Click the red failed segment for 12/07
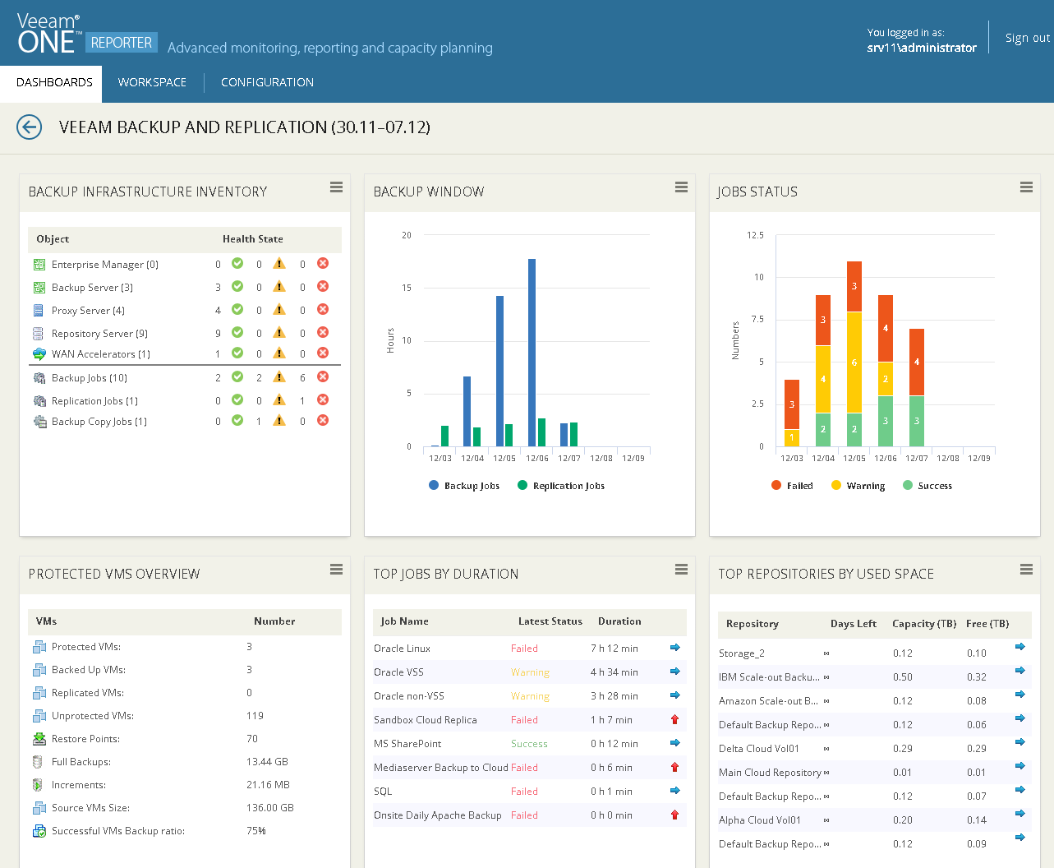This screenshot has width=1054, height=868. tap(917, 362)
